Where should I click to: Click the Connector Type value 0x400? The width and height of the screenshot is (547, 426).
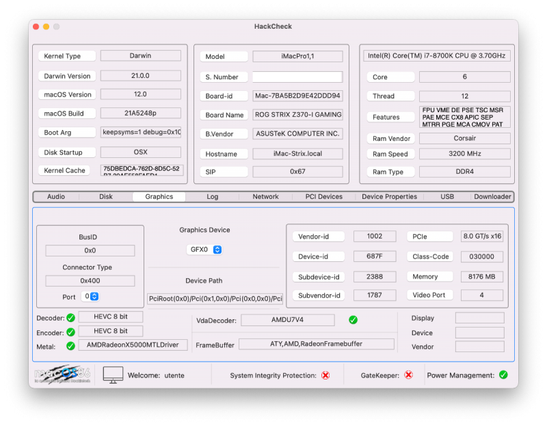pyautogui.click(x=90, y=280)
